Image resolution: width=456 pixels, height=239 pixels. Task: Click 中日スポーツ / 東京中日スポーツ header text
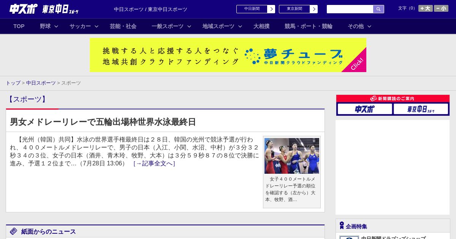pos(150,9)
